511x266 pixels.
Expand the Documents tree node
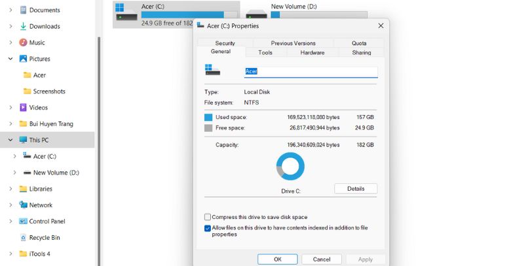point(10,10)
